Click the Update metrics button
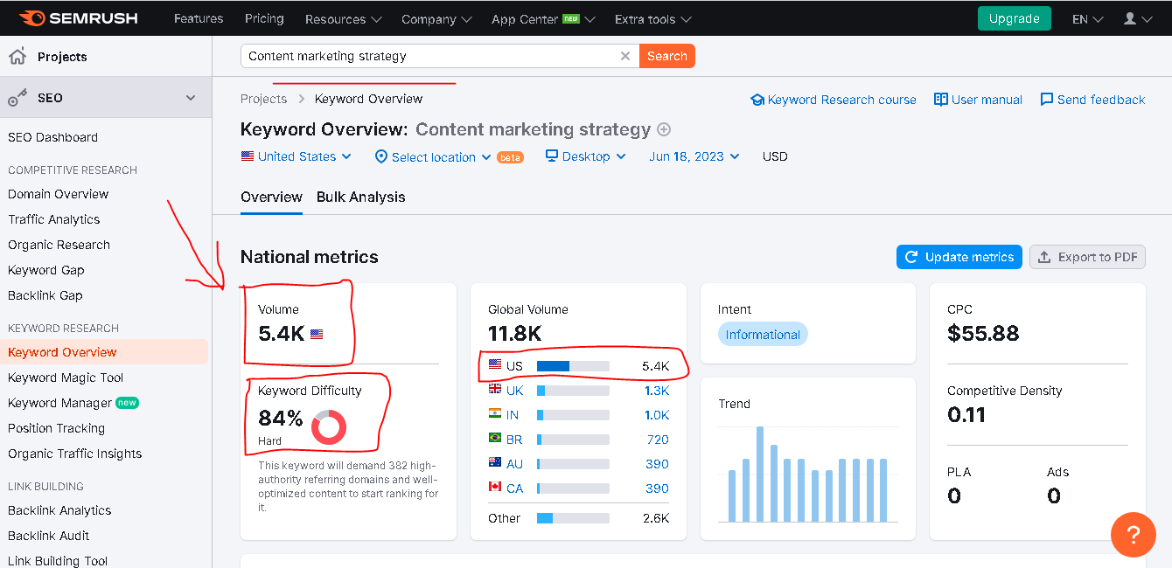 point(959,257)
